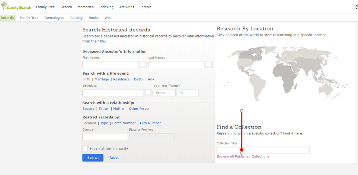Restrict records by Film Number
The height and width of the screenshot is (175, 358).
pos(150,123)
